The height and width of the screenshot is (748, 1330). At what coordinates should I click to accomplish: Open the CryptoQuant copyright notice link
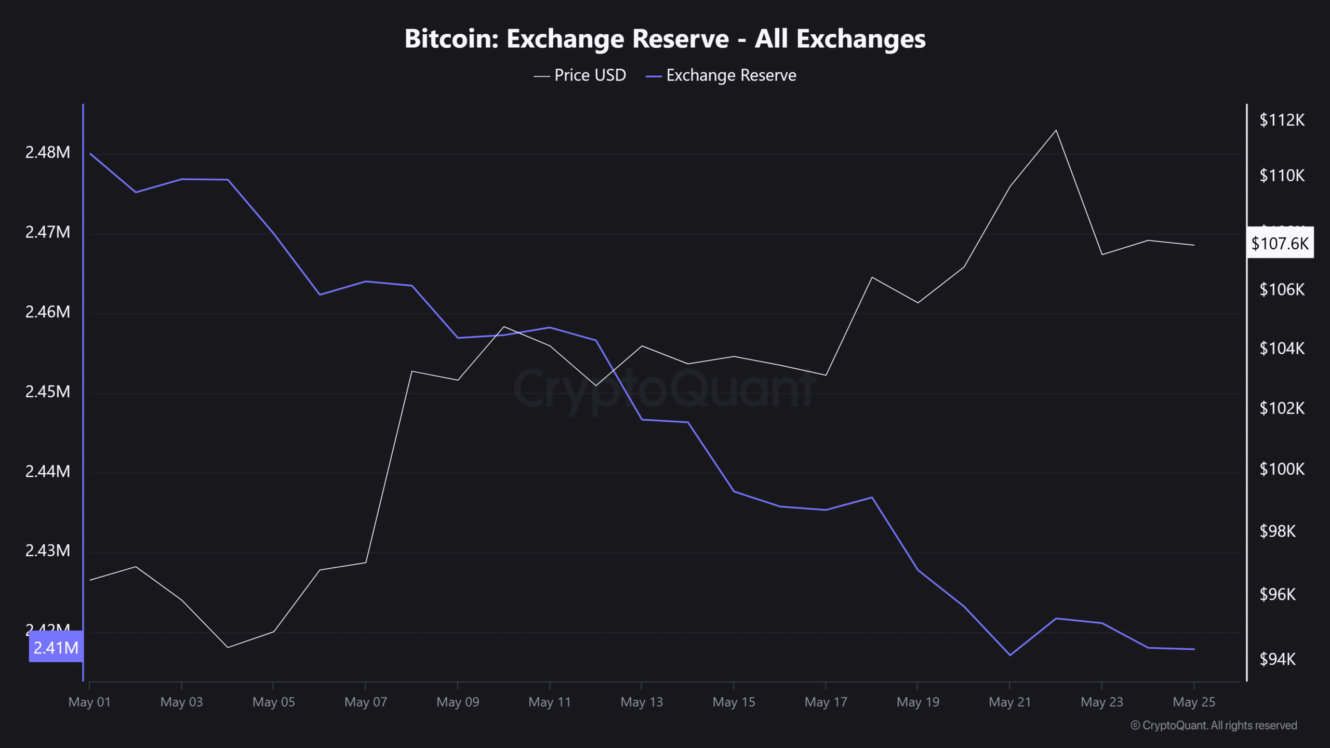tap(1214, 725)
